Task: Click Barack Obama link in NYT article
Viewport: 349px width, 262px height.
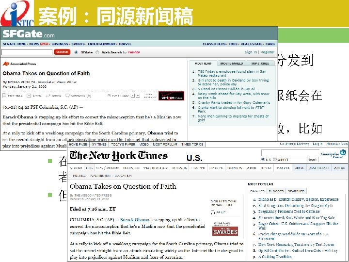Action: 135,220
